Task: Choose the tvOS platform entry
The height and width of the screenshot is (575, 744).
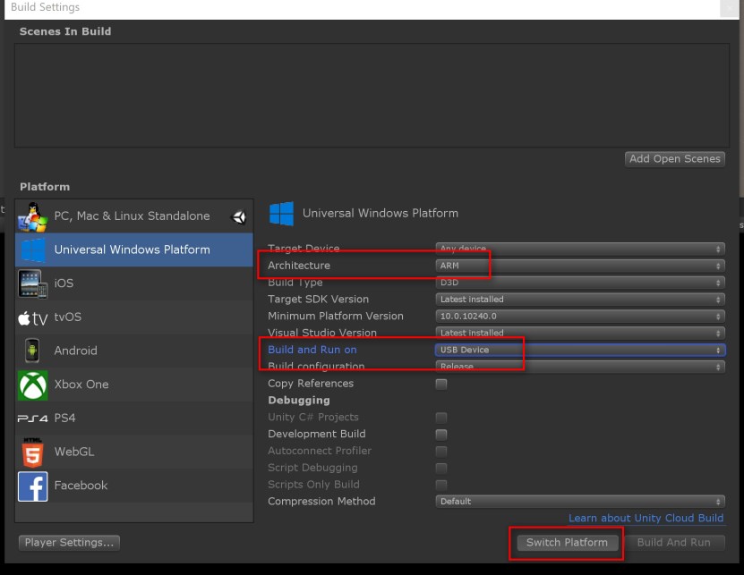Action: (134, 317)
